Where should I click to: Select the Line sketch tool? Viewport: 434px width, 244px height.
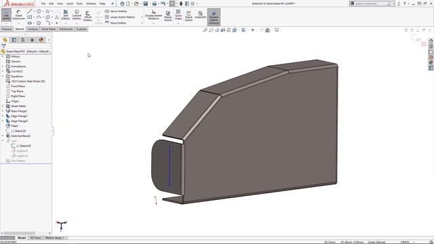coord(30,12)
